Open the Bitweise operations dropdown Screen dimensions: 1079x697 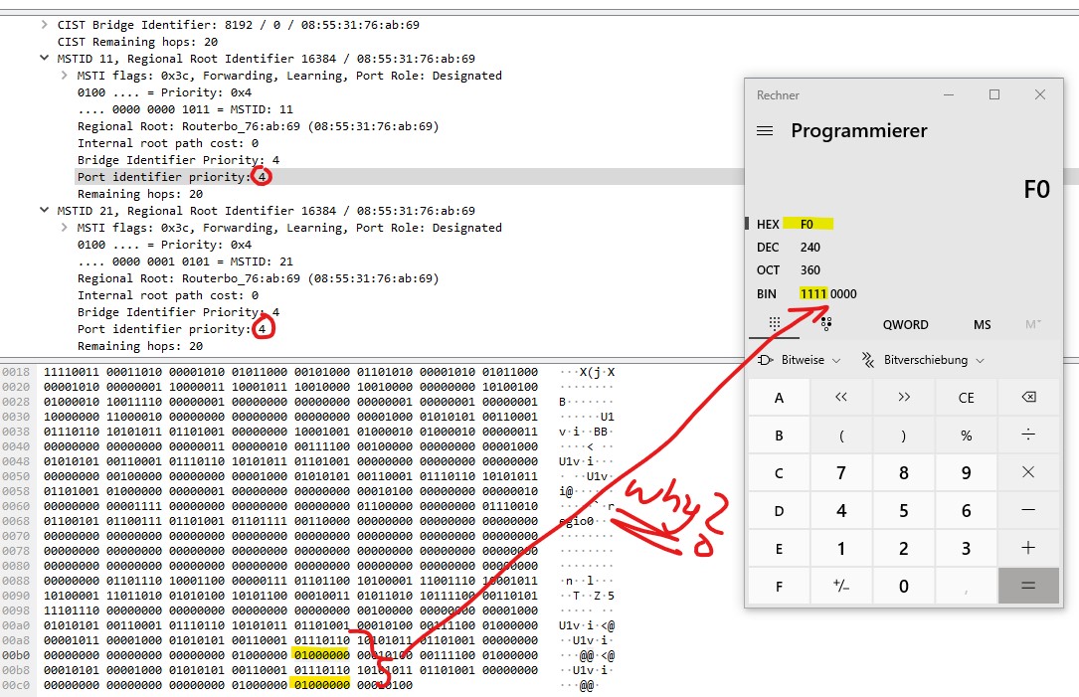[799, 360]
